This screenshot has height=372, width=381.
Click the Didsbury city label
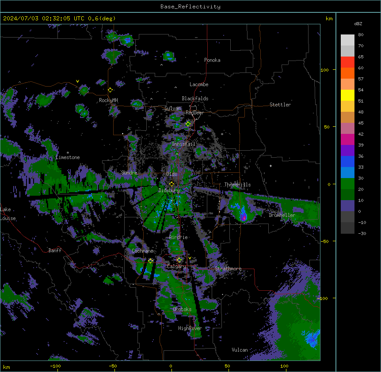(x=169, y=190)
